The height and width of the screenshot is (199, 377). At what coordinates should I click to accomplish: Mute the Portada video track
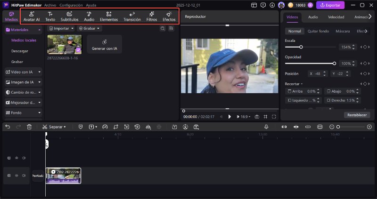24,175
